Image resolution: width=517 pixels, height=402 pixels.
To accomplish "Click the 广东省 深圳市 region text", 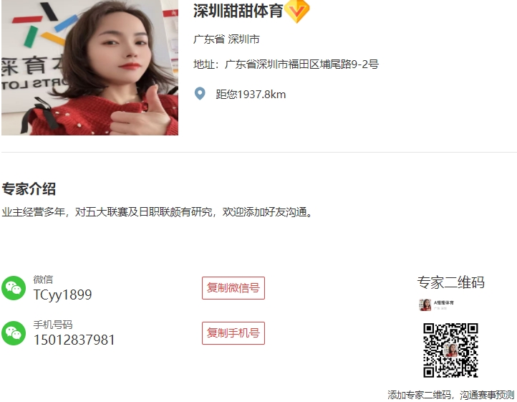I will coord(226,39).
